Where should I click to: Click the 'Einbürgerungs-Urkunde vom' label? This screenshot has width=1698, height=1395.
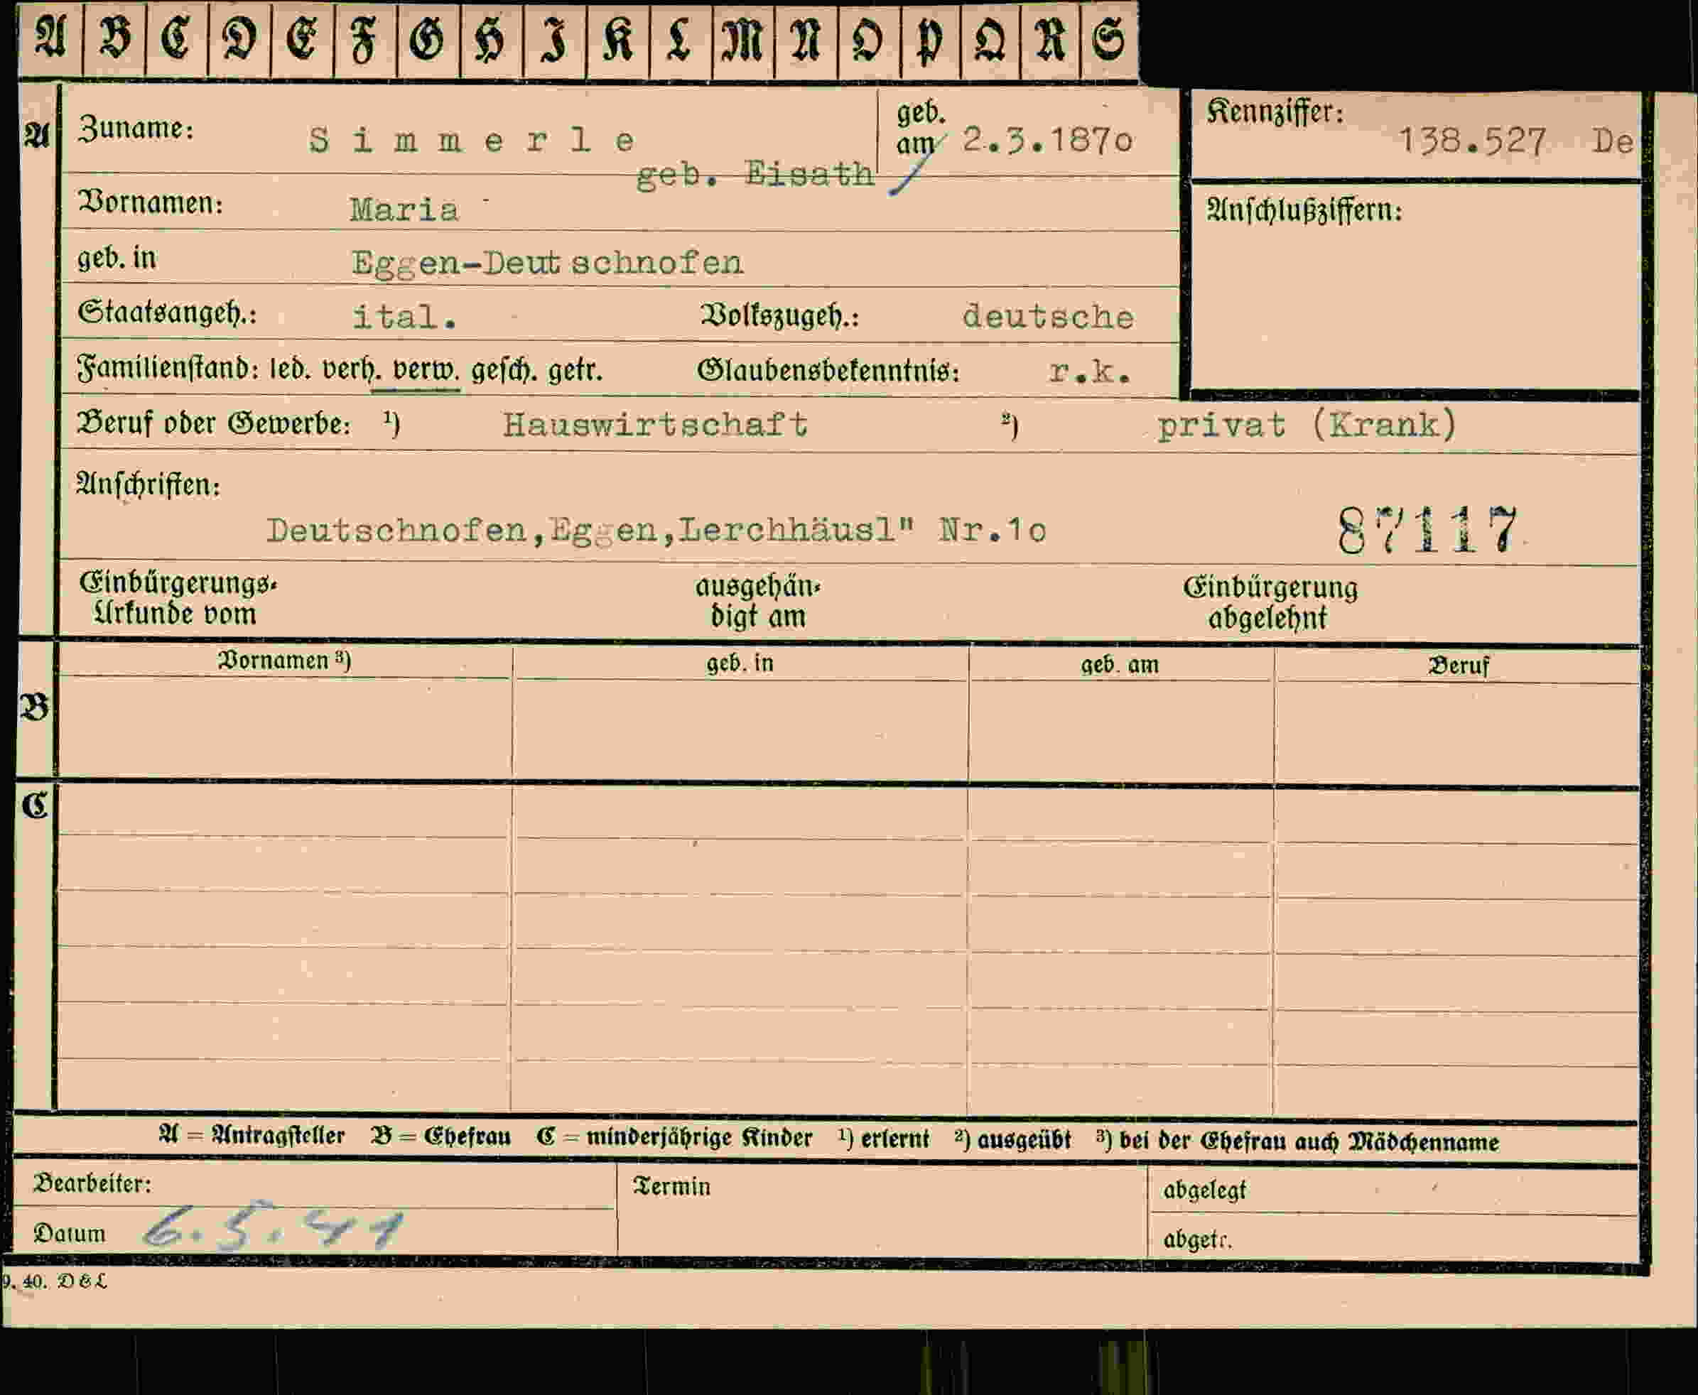(x=178, y=599)
